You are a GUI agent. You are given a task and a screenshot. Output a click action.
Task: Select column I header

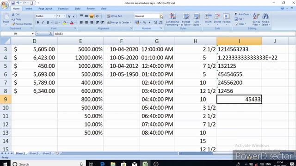(x=239, y=41)
